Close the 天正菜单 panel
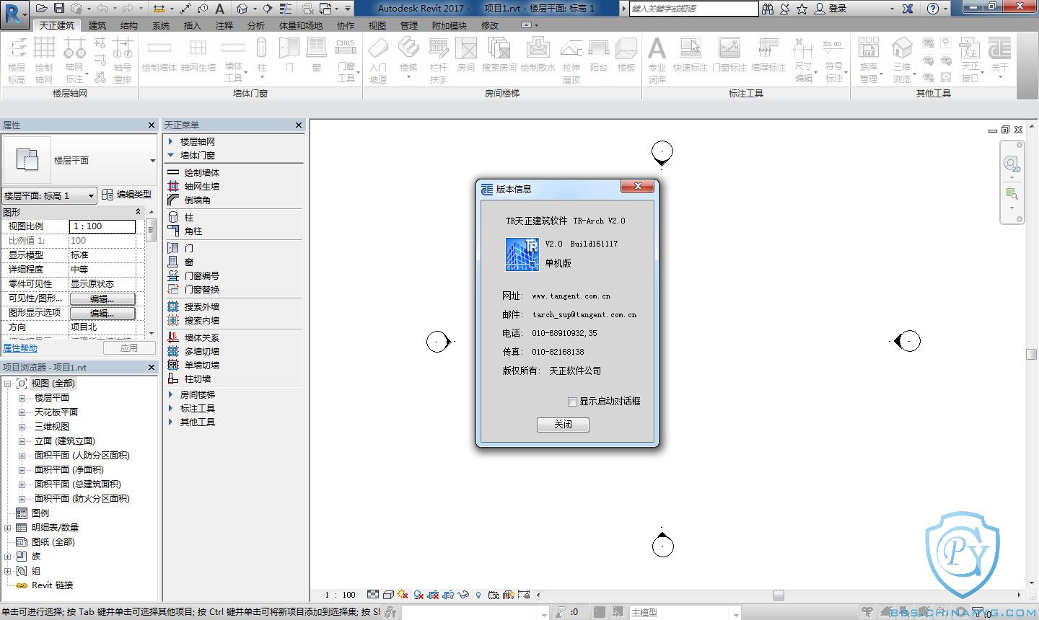Viewport: 1039px width, 620px height. click(x=299, y=125)
